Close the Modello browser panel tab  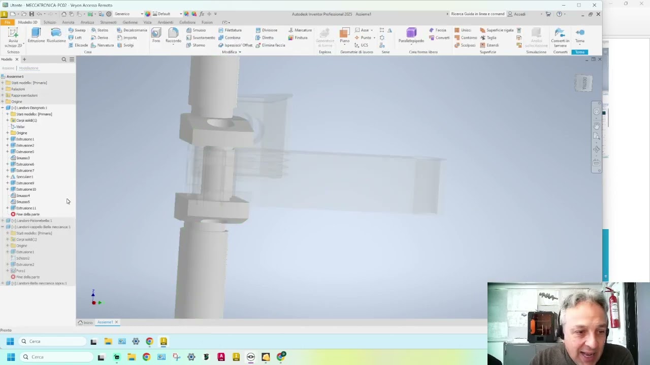click(x=17, y=59)
